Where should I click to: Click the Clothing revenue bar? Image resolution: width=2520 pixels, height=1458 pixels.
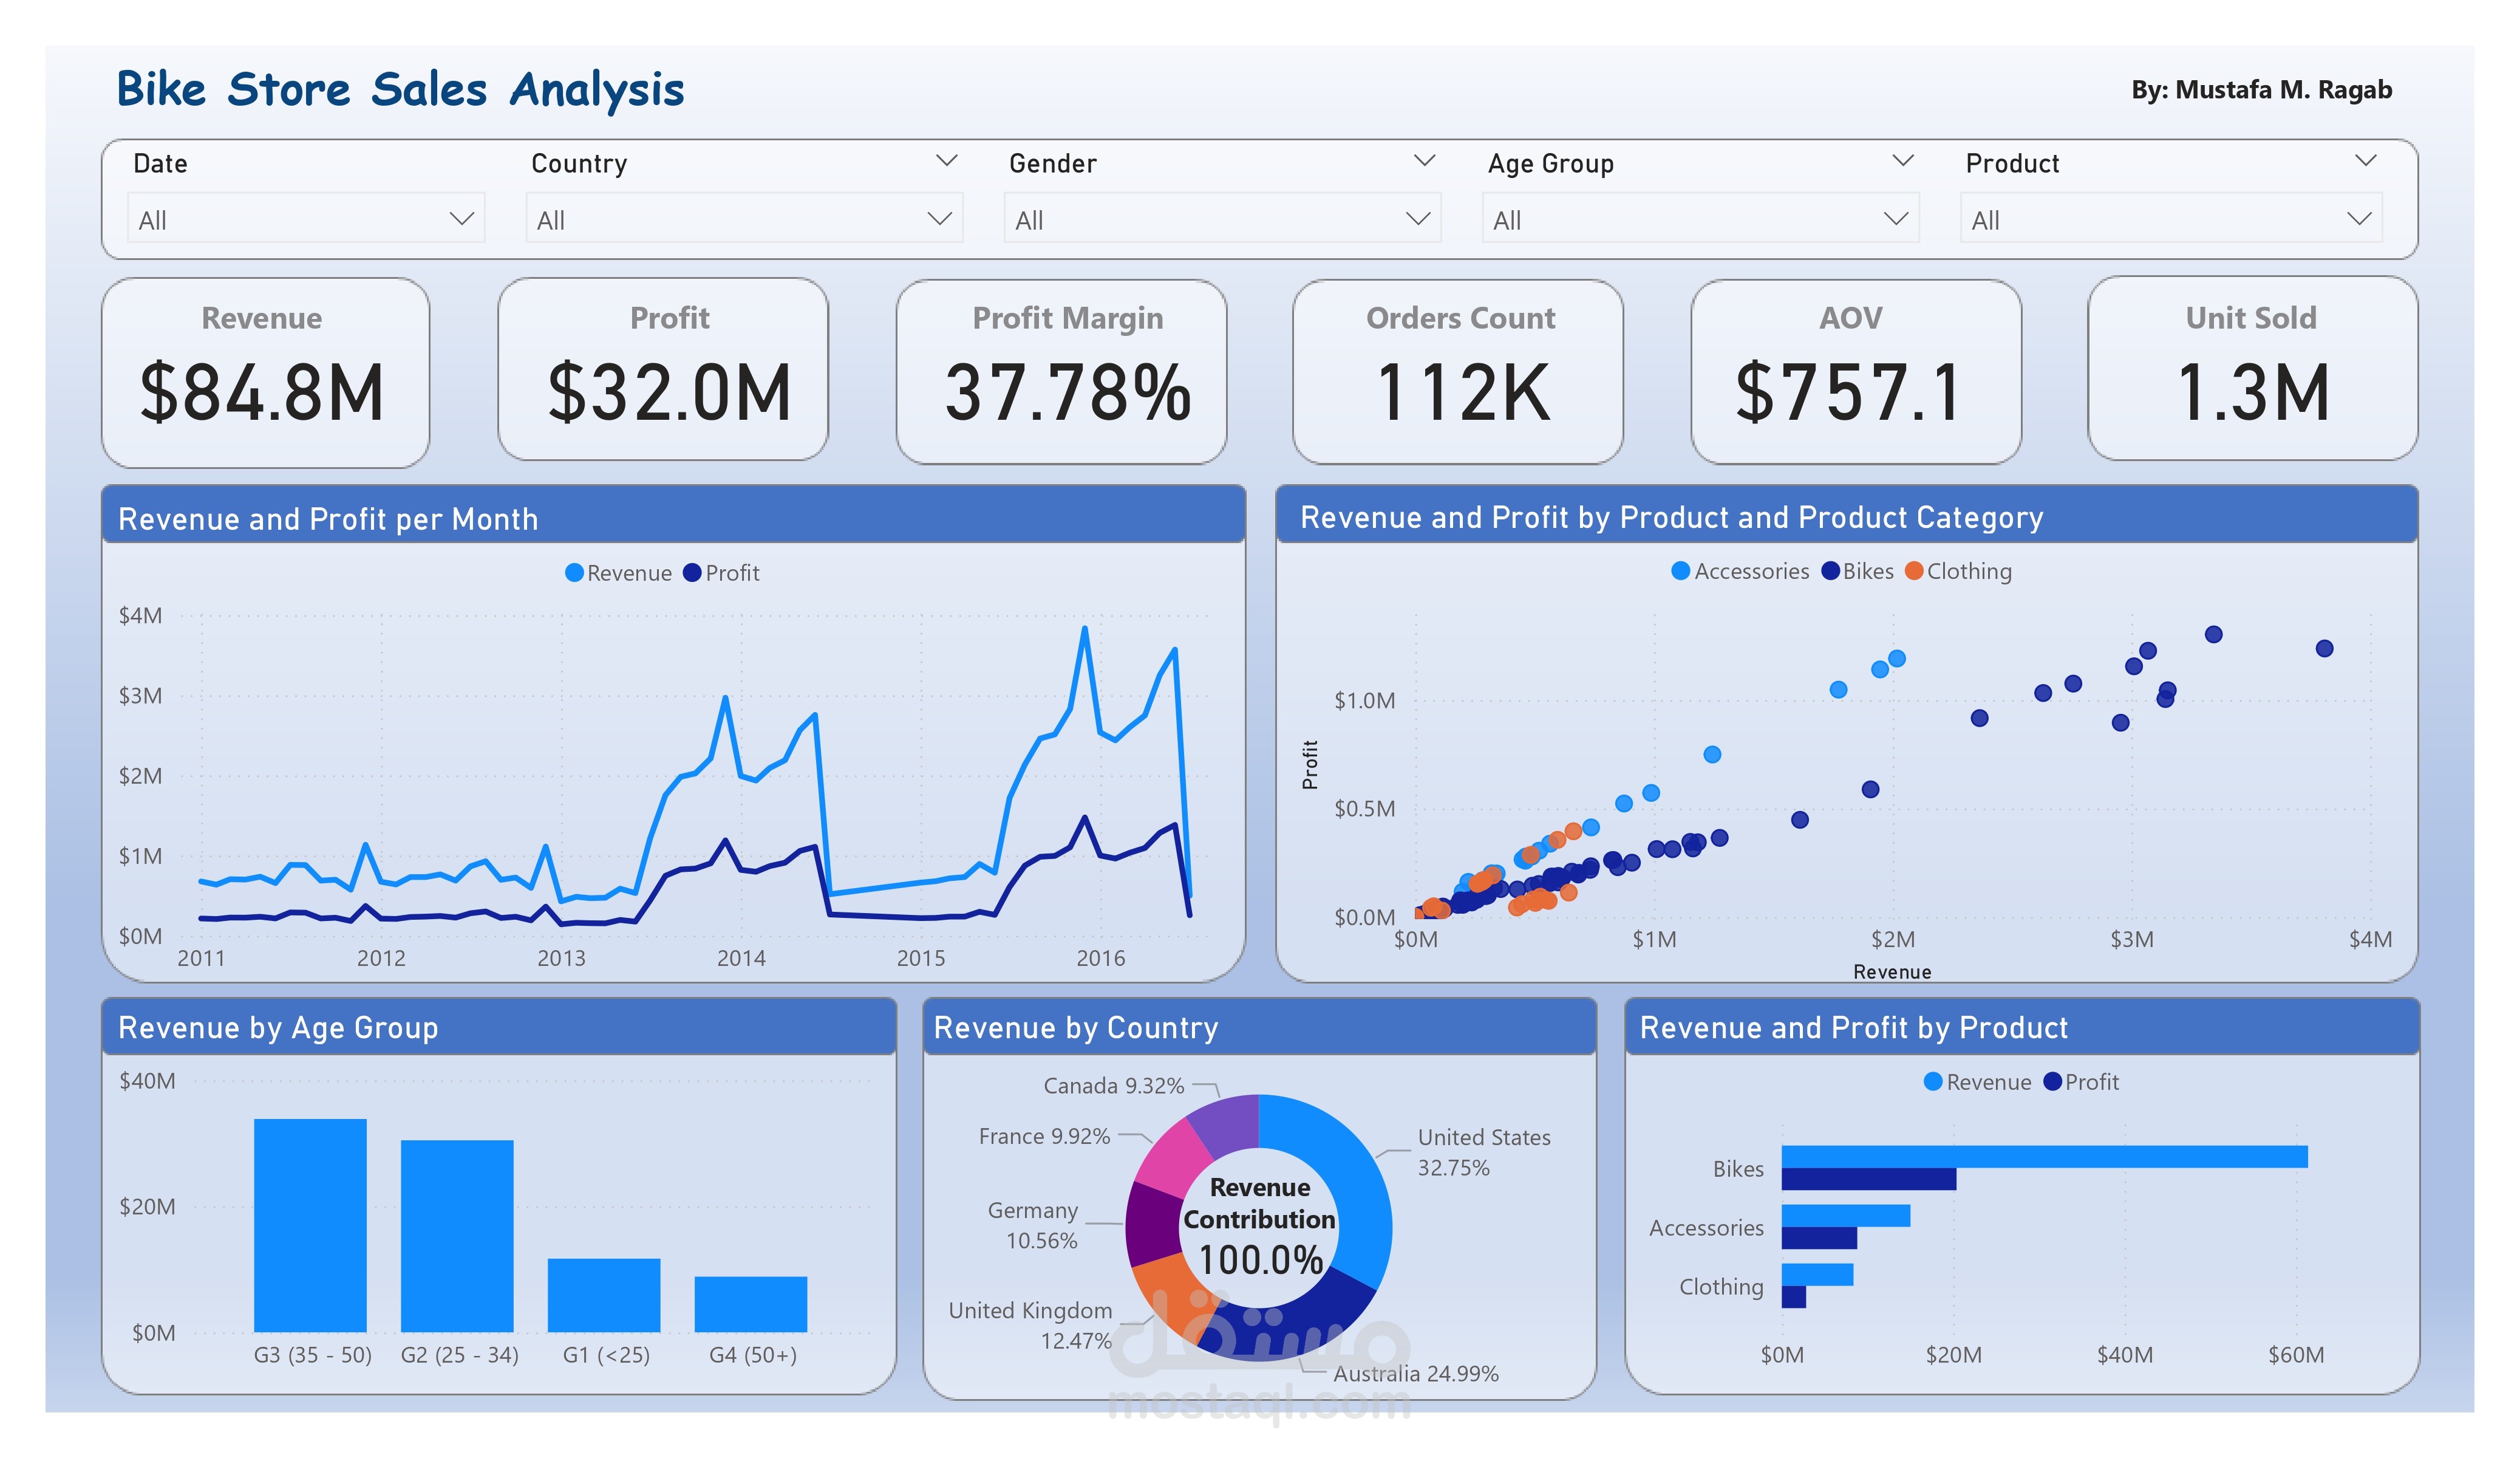[1817, 1275]
